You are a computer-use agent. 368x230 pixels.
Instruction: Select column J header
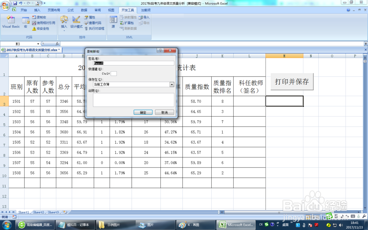click(197, 56)
